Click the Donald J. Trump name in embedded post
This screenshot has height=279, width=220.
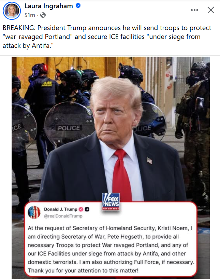[x=61, y=209]
